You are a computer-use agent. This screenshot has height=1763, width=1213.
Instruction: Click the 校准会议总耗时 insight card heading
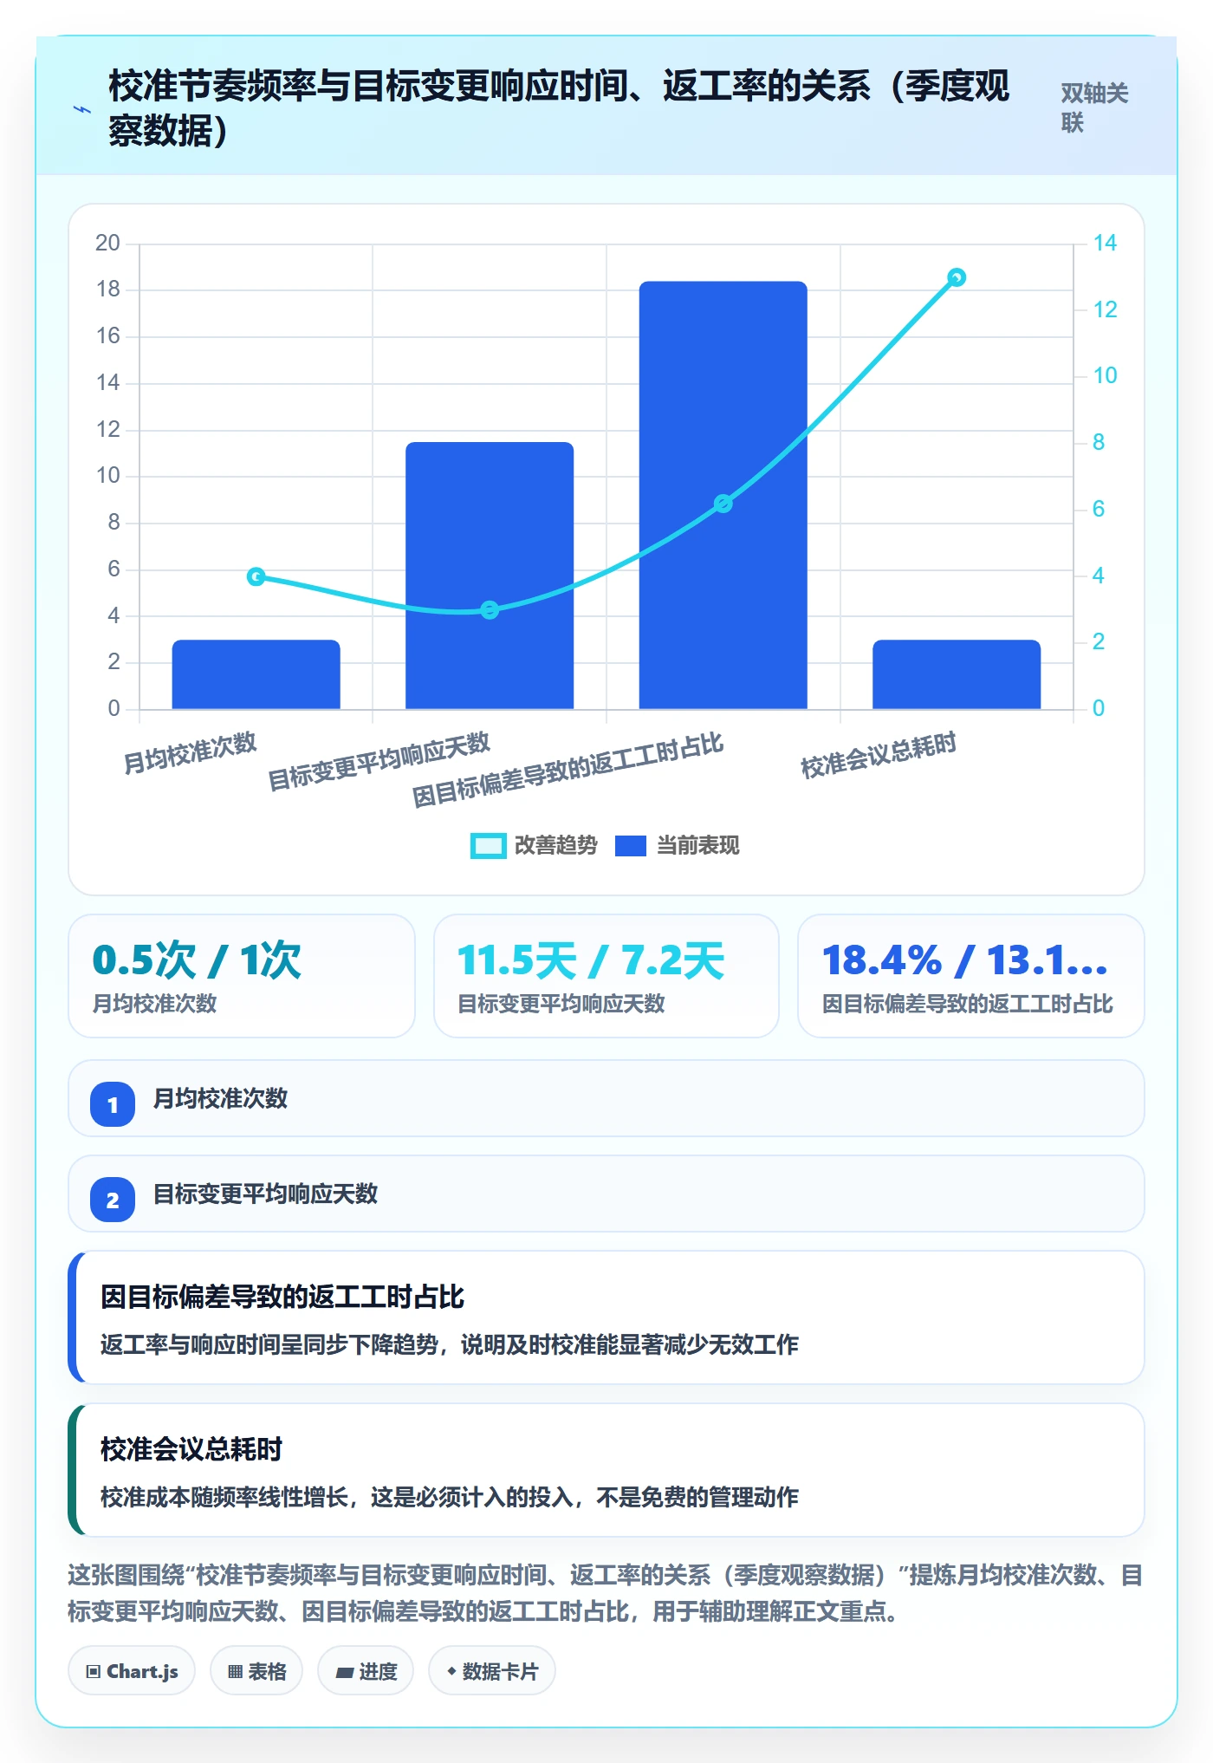coord(191,1449)
